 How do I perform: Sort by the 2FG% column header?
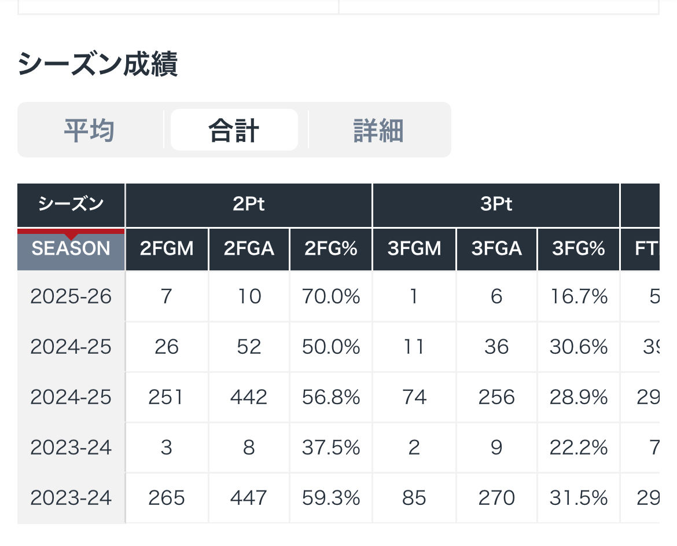[x=331, y=249]
